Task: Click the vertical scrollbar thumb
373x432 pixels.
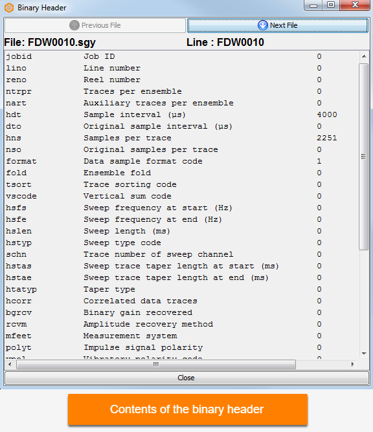Action: point(364,157)
